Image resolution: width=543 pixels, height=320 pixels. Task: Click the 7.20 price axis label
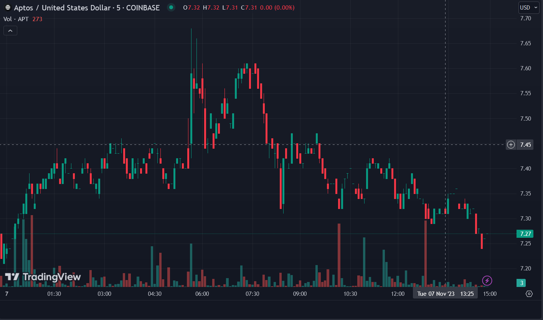coord(525,269)
